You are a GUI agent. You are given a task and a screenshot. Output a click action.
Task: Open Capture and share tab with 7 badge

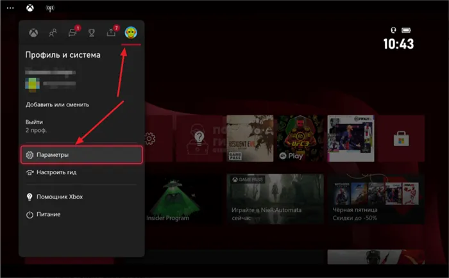click(112, 32)
